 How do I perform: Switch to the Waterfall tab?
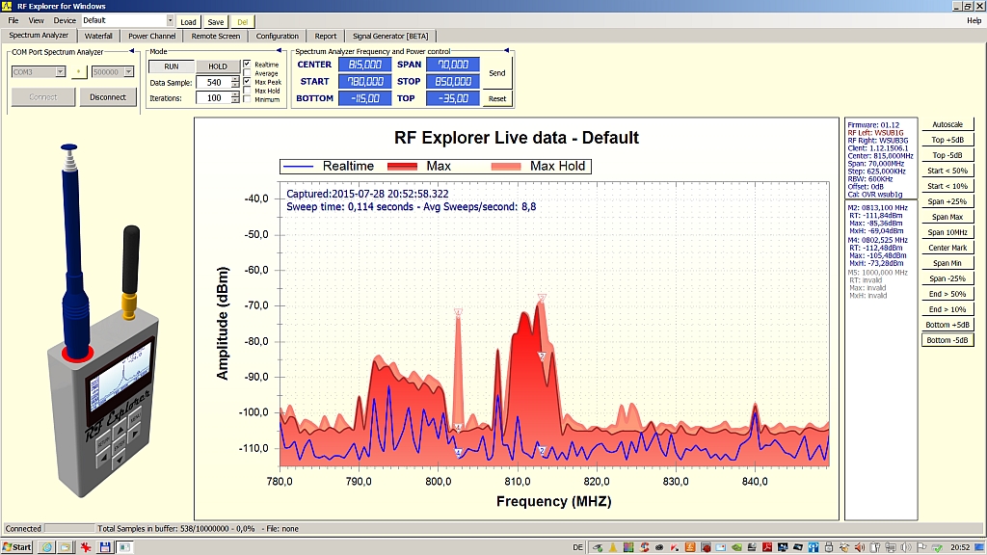tap(98, 36)
